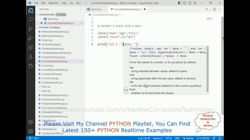Open Copytxt.py file

(x=48, y=66)
